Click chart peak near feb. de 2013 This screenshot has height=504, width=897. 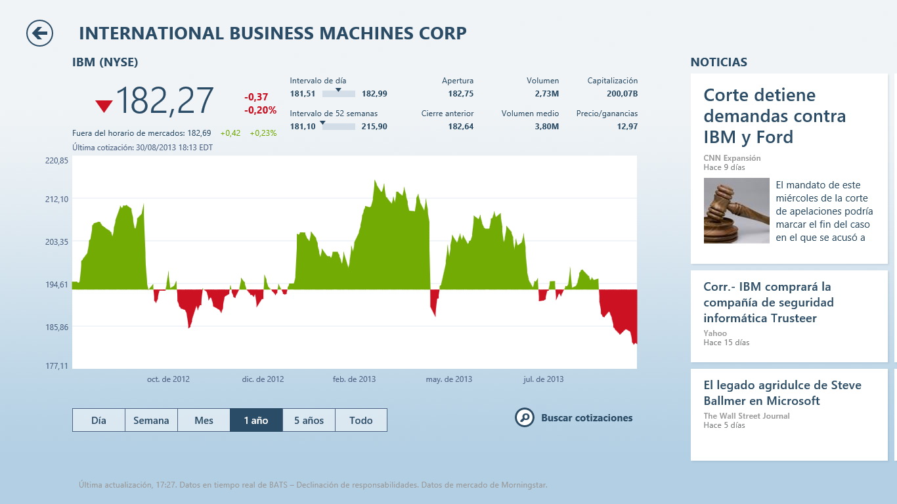coord(375,181)
